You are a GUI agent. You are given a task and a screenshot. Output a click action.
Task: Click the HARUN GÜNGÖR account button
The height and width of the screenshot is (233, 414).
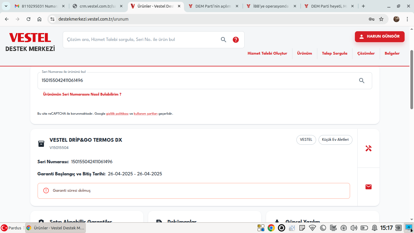380,36
